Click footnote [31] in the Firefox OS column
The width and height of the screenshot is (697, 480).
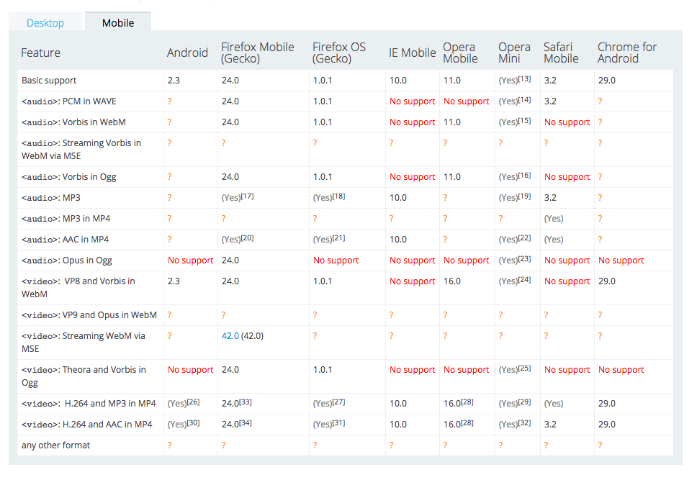(x=338, y=422)
